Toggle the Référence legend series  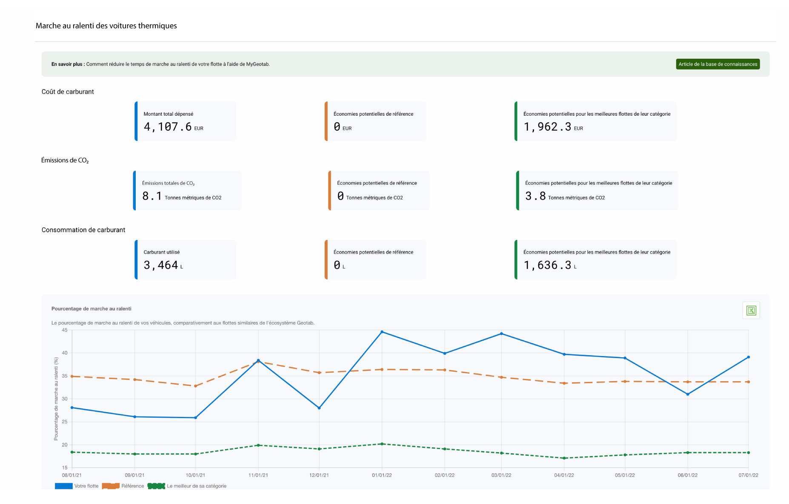(132, 486)
